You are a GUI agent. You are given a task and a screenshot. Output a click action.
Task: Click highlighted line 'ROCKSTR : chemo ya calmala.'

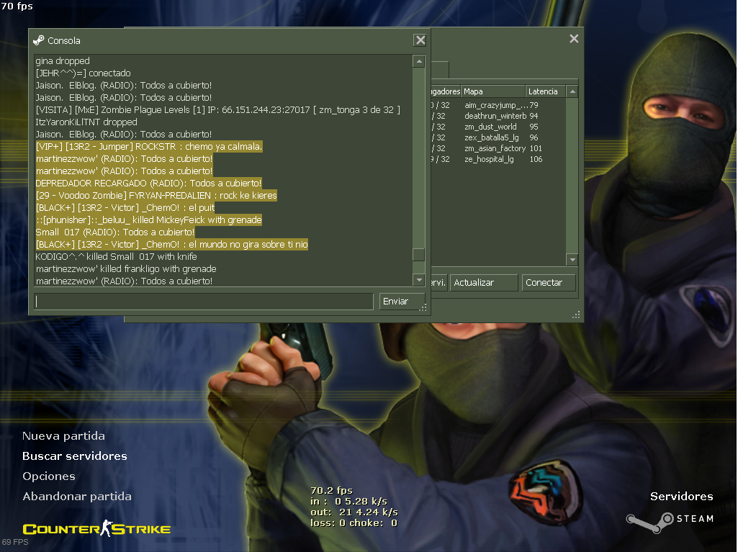click(149, 146)
